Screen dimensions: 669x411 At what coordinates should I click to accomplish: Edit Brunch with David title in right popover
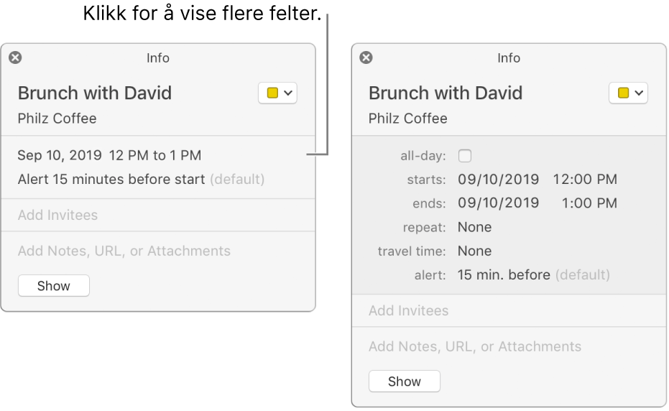(x=446, y=93)
